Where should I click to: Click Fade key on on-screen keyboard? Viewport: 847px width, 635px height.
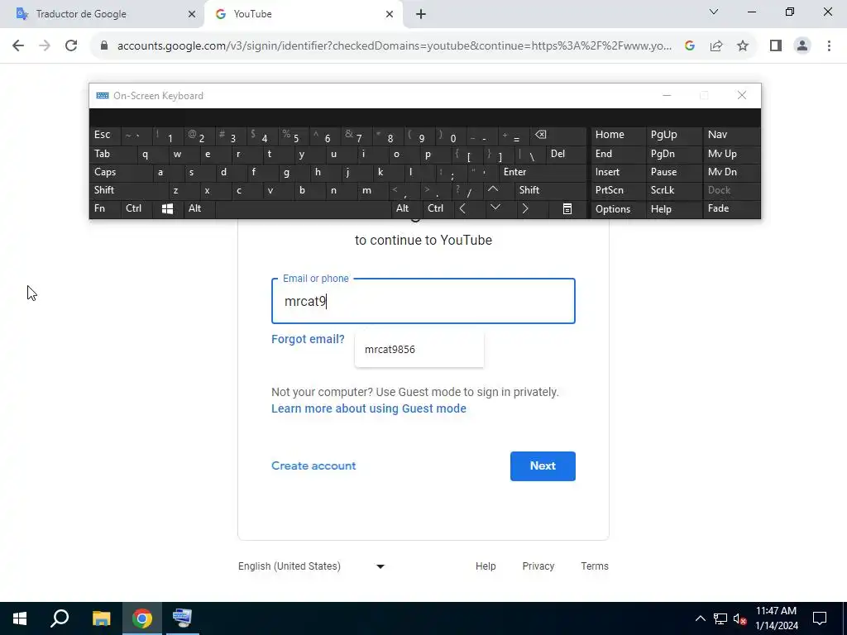click(731, 208)
